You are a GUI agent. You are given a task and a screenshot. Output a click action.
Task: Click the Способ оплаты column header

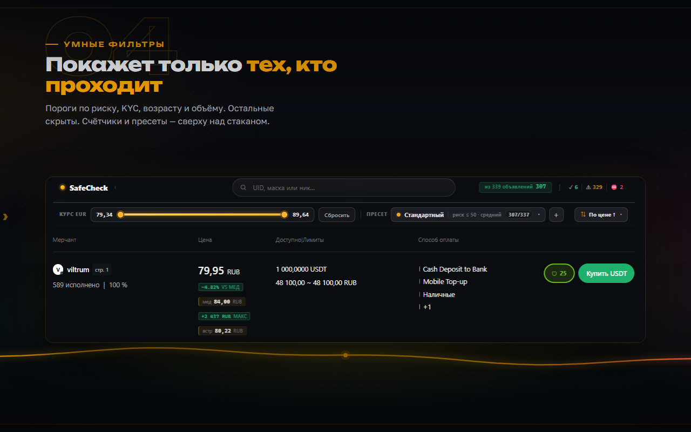(x=438, y=240)
